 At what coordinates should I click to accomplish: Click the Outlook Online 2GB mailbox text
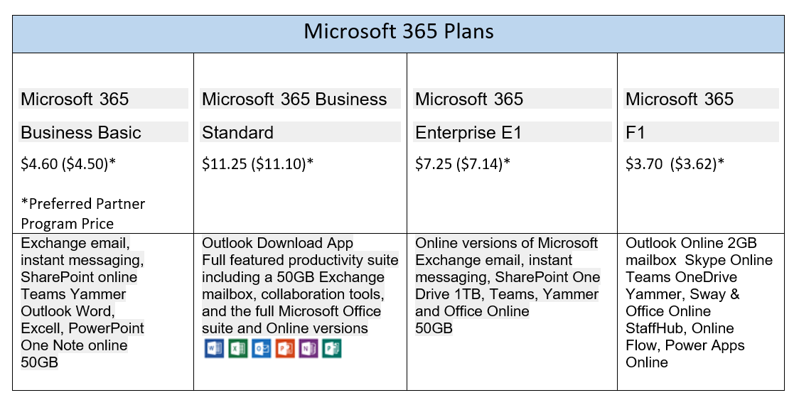(x=691, y=252)
